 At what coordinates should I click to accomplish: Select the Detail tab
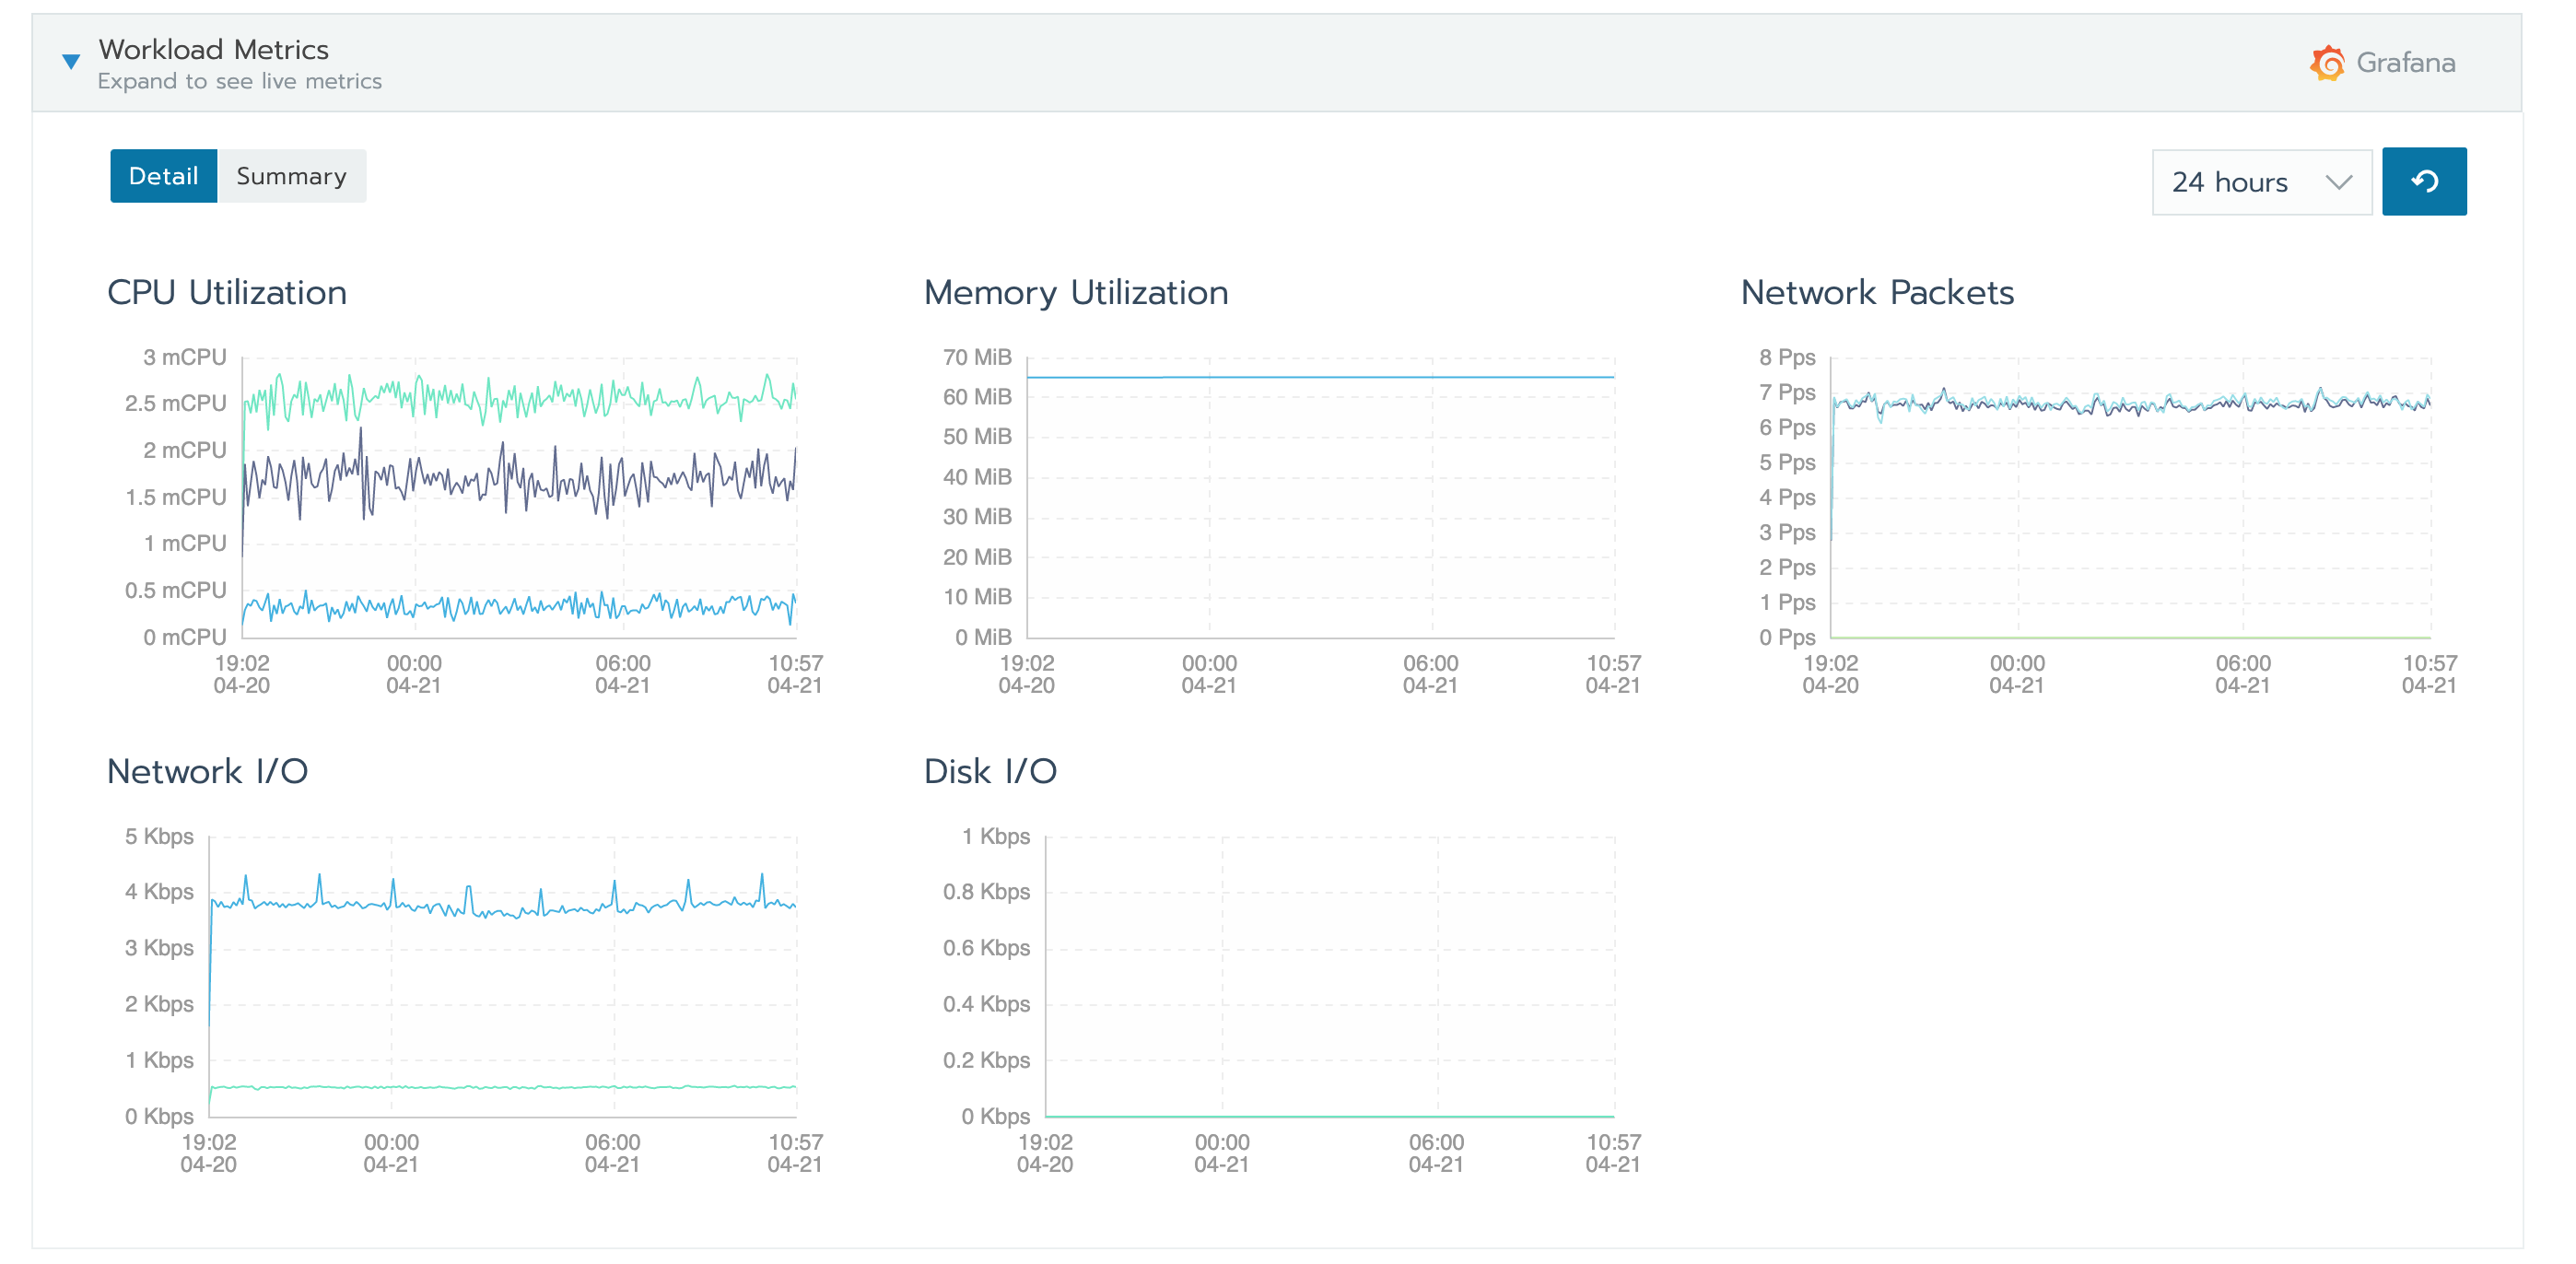(164, 175)
